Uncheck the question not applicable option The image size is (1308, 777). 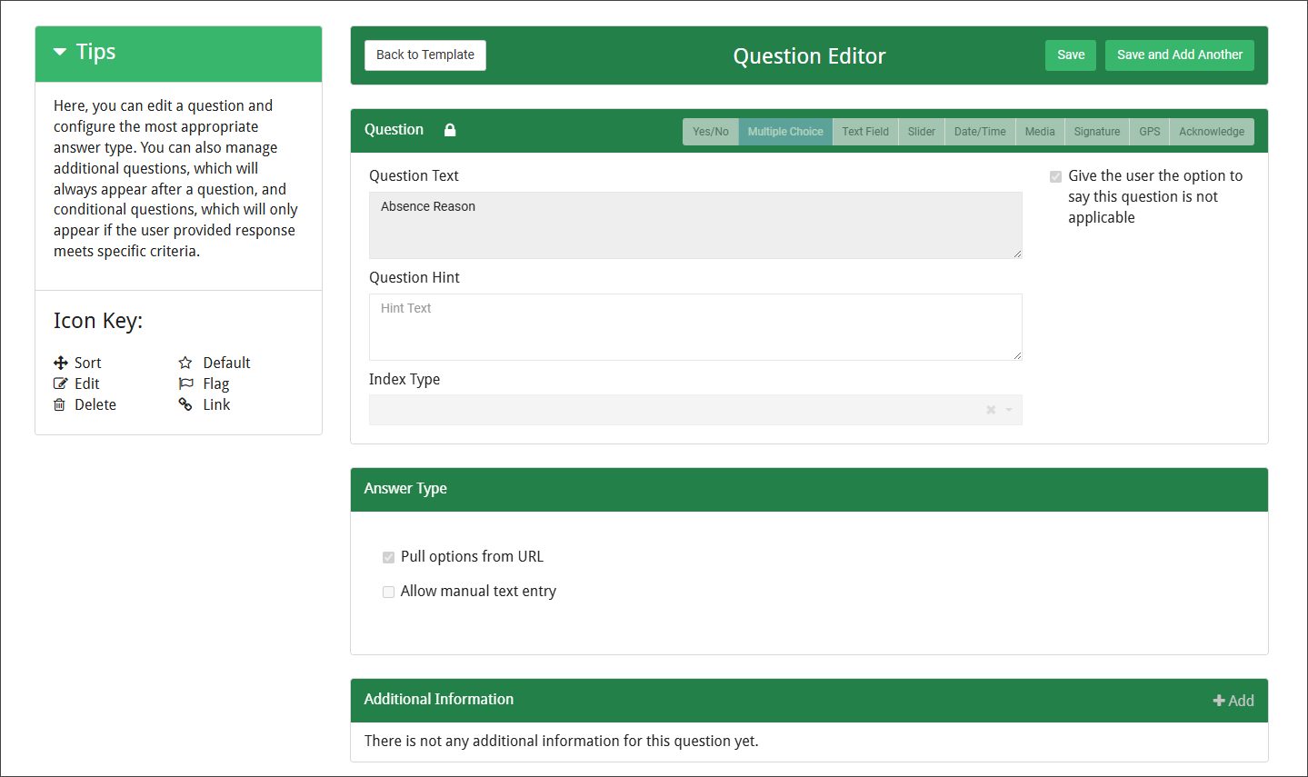click(1055, 176)
